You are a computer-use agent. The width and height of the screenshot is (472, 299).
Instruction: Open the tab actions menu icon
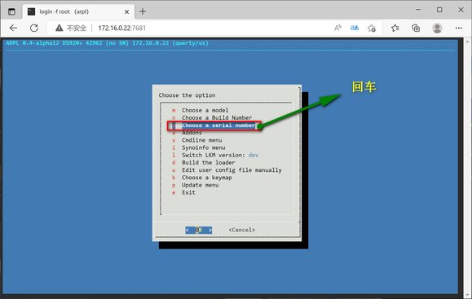point(11,11)
